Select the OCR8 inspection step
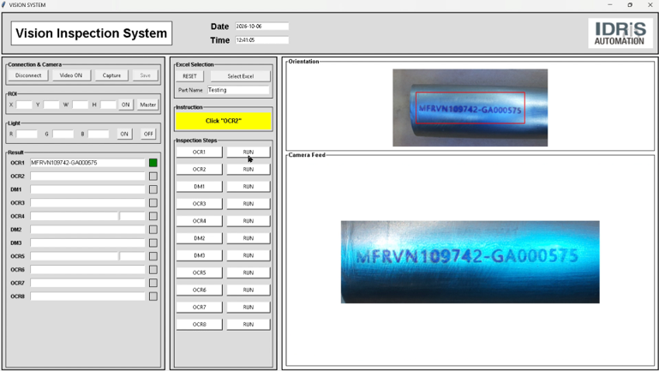Viewport: 659px width, 371px height. click(x=199, y=325)
